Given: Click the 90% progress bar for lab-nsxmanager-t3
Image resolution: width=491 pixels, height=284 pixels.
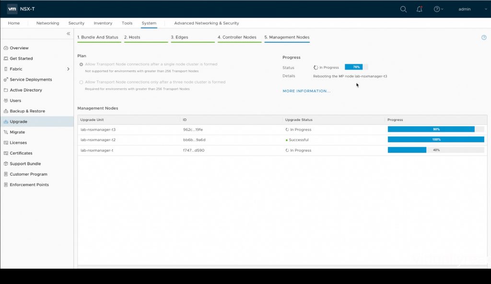Looking at the screenshot, I should [436, 130].
